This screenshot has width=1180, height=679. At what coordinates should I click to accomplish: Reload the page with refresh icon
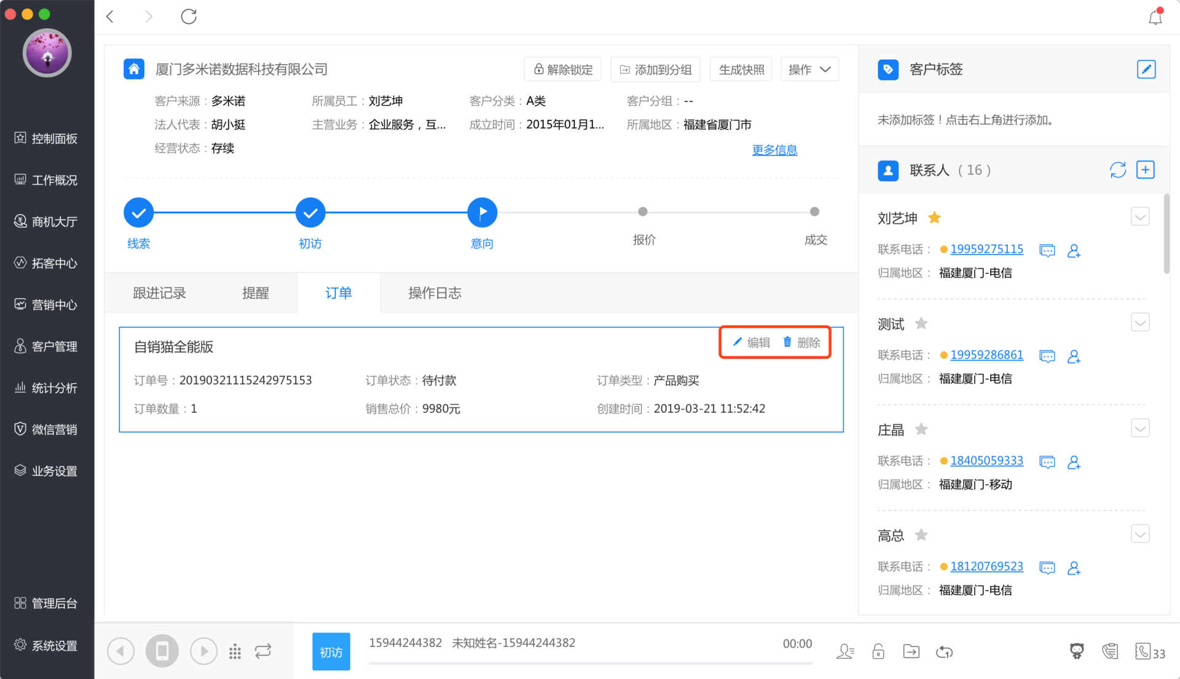point(189,17)
